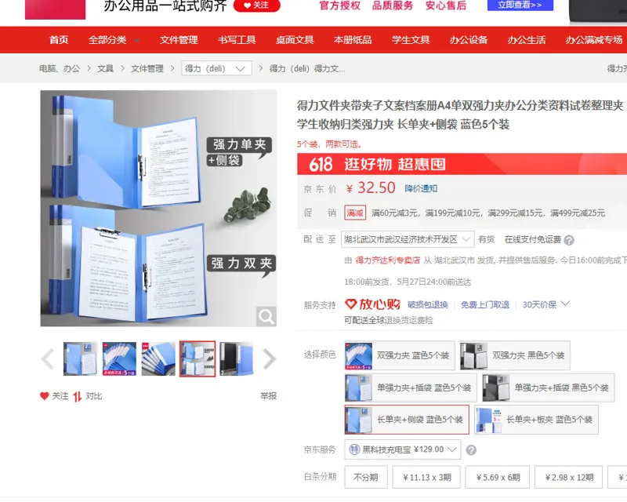The height and width of the screenshot is (502, 627).
Task: Click 立即查看 banner button
Action: [520, 5]
